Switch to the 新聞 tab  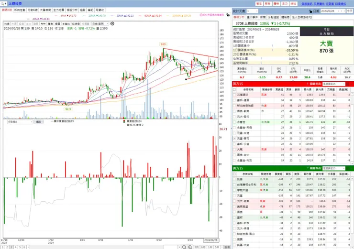263,17
